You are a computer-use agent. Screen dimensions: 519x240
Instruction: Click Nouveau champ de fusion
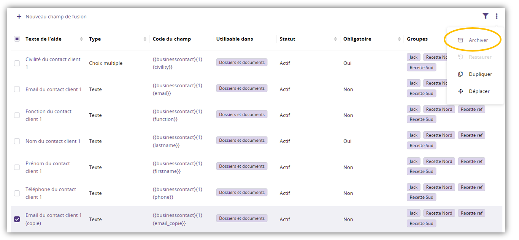(x=56, y=17)
